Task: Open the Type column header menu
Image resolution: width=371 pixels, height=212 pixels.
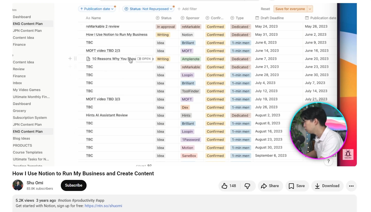Action: pyautogui.click(x=237, y=18)
